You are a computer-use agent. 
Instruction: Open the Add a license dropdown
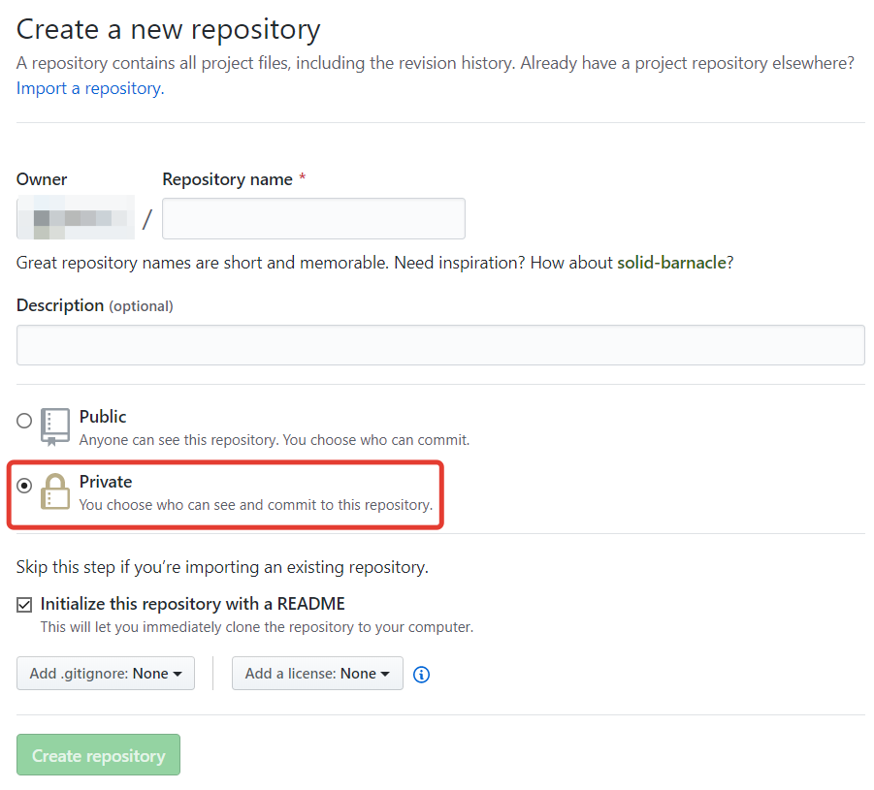click(317, 674)
